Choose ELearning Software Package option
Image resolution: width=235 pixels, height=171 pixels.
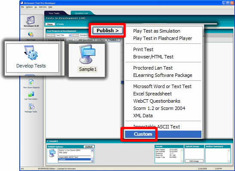(163, 75)
